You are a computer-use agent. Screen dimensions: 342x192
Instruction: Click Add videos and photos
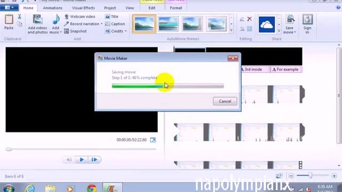click(37, 24)
